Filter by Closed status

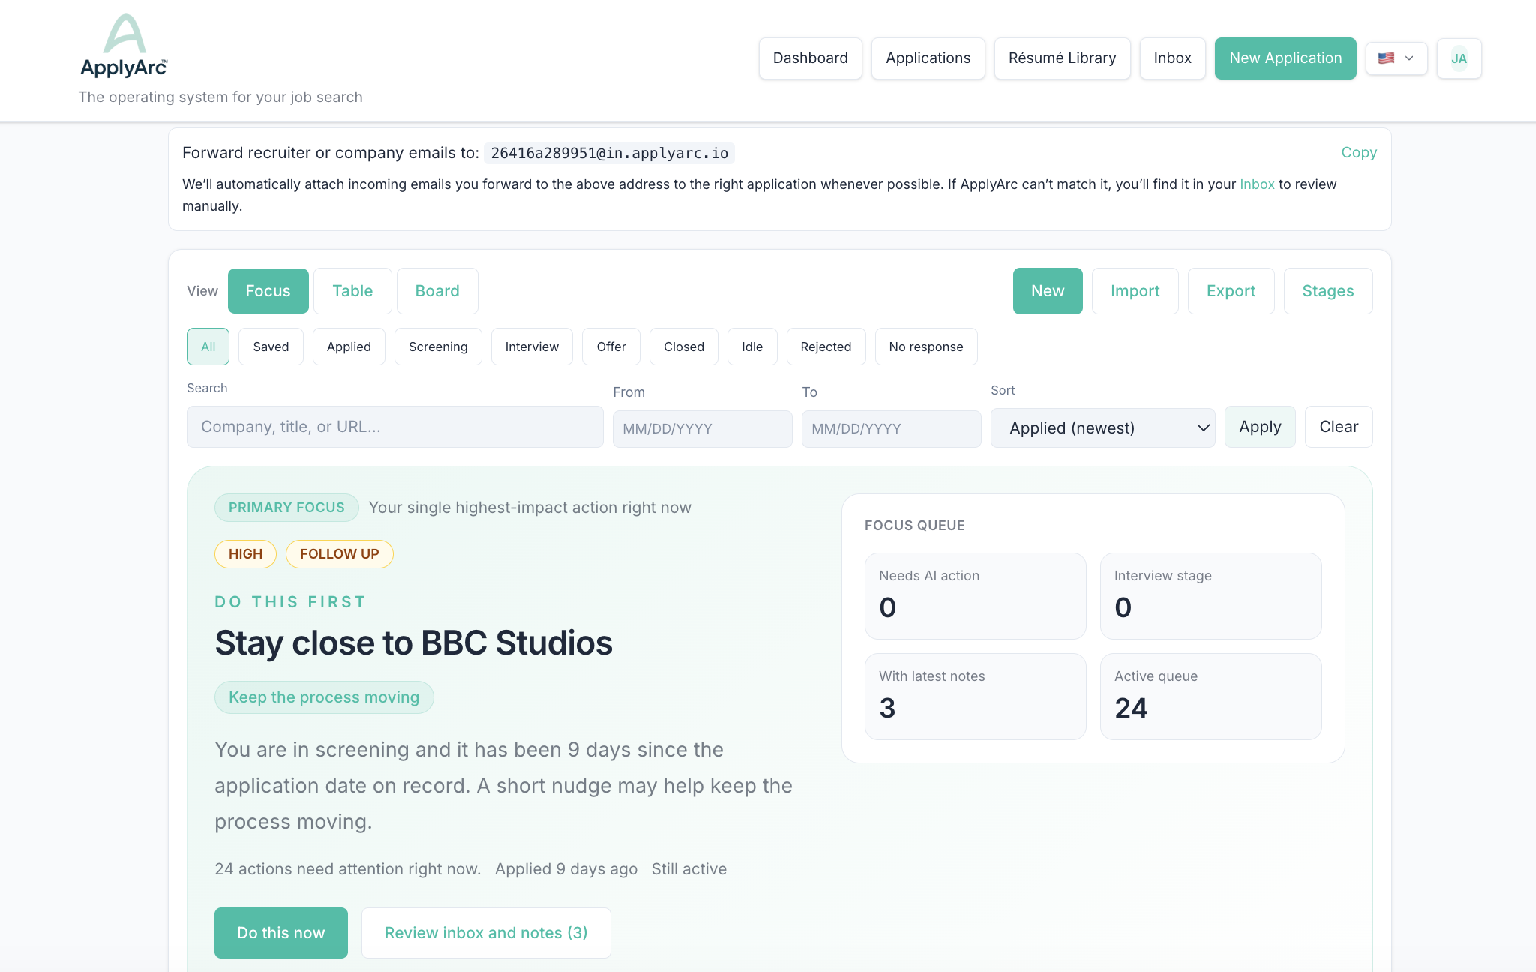[683, 346]
